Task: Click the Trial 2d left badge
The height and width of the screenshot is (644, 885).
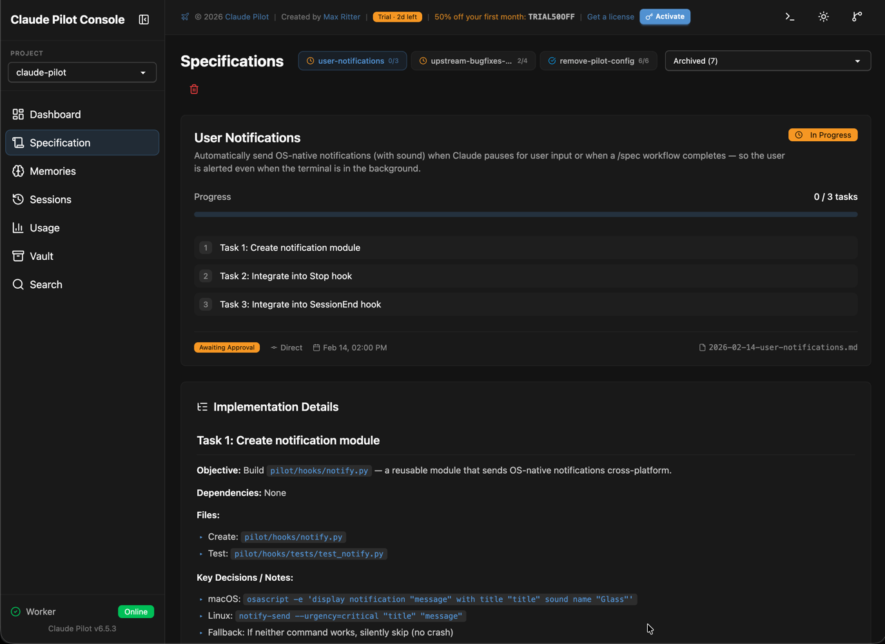Action: pos(398,17)
